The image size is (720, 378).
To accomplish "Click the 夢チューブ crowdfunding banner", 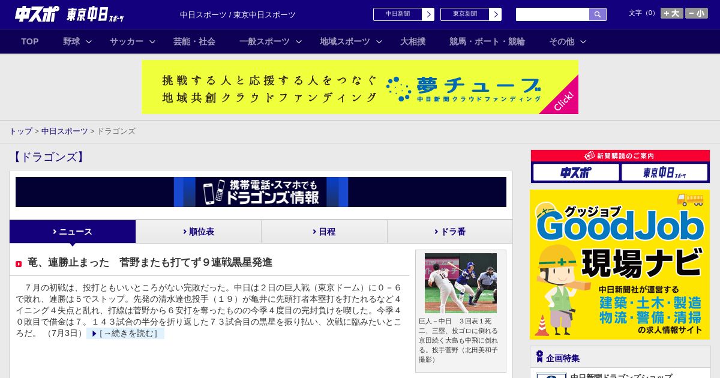I will [x=360, y=87].
